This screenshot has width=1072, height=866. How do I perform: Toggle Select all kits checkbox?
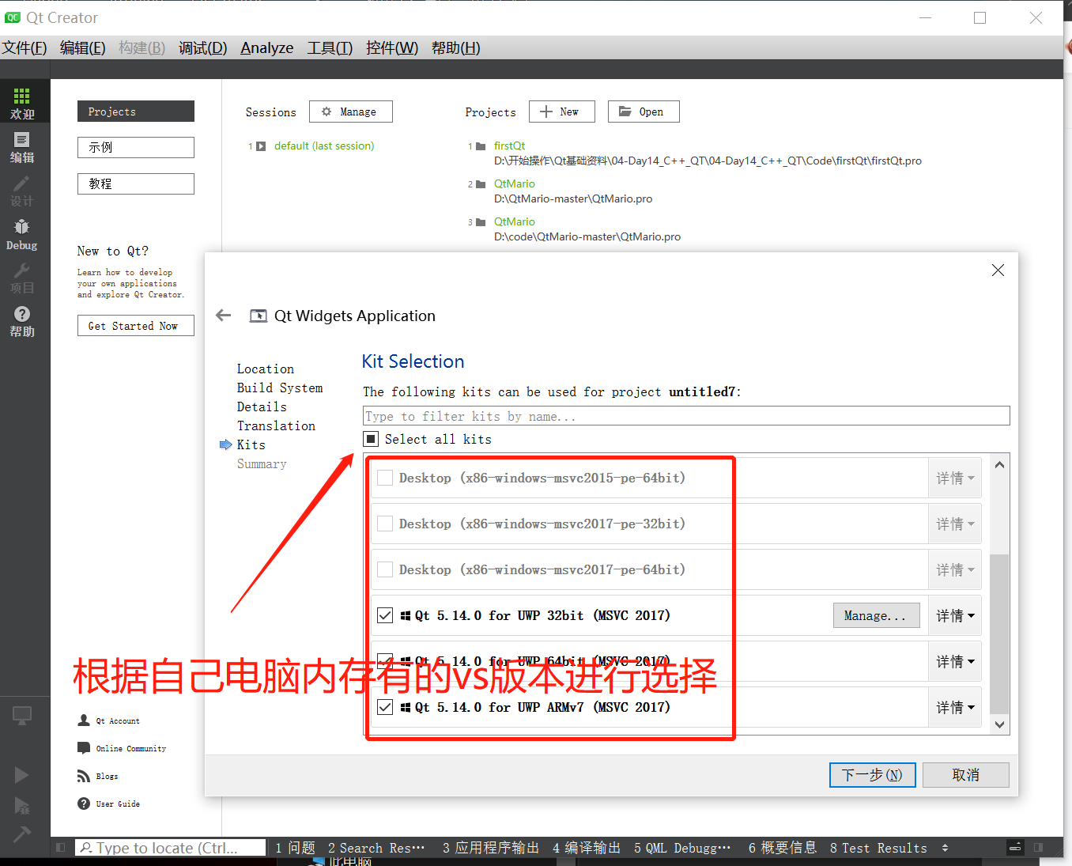pos(371,439)
